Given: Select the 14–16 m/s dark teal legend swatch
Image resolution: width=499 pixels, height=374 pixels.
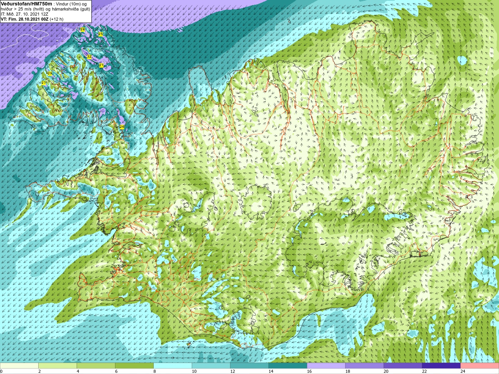Looking at the screenshot, I should click(288, 366).
